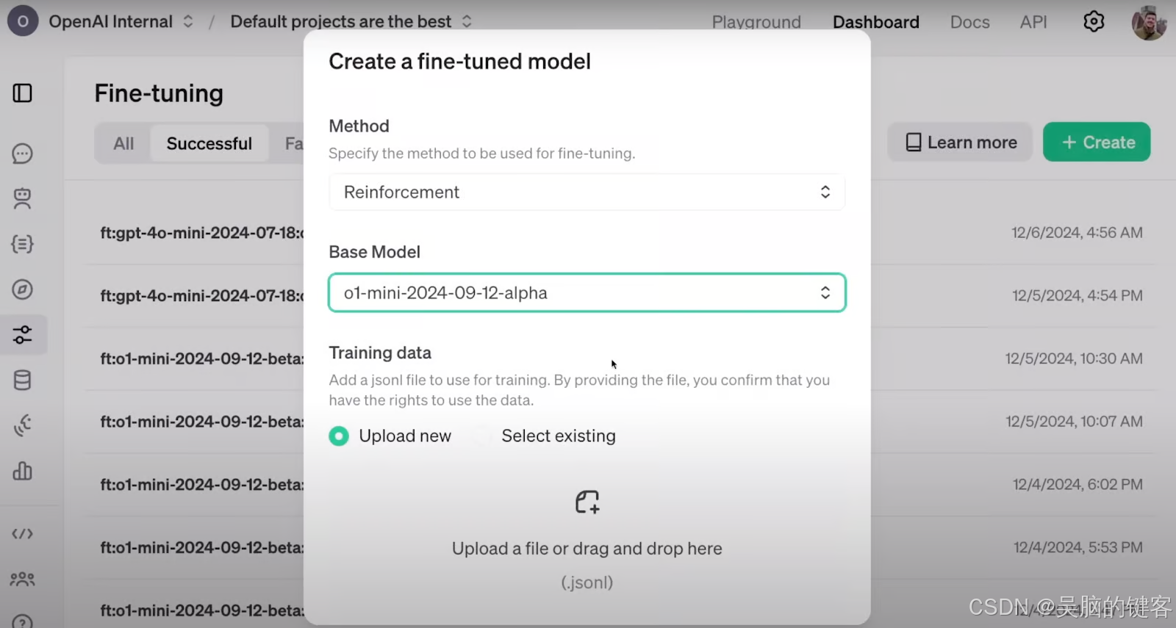Viewport: 1176px width, 628px height.
Task: Open the settings gear icon
Action: click(x=1094, y=21)
